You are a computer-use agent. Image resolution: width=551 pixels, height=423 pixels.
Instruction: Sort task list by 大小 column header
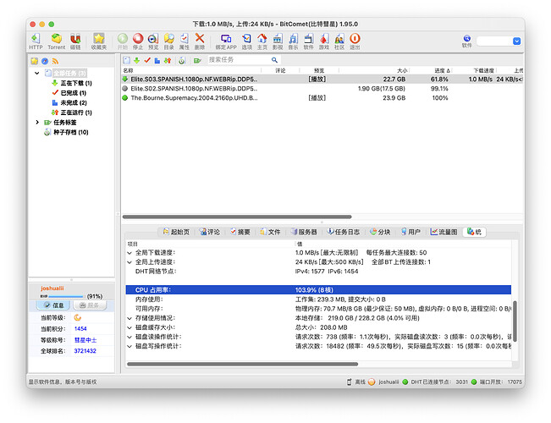[x=402, y=70]
